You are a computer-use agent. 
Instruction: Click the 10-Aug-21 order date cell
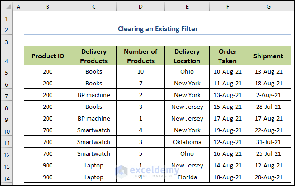point(228,72)
